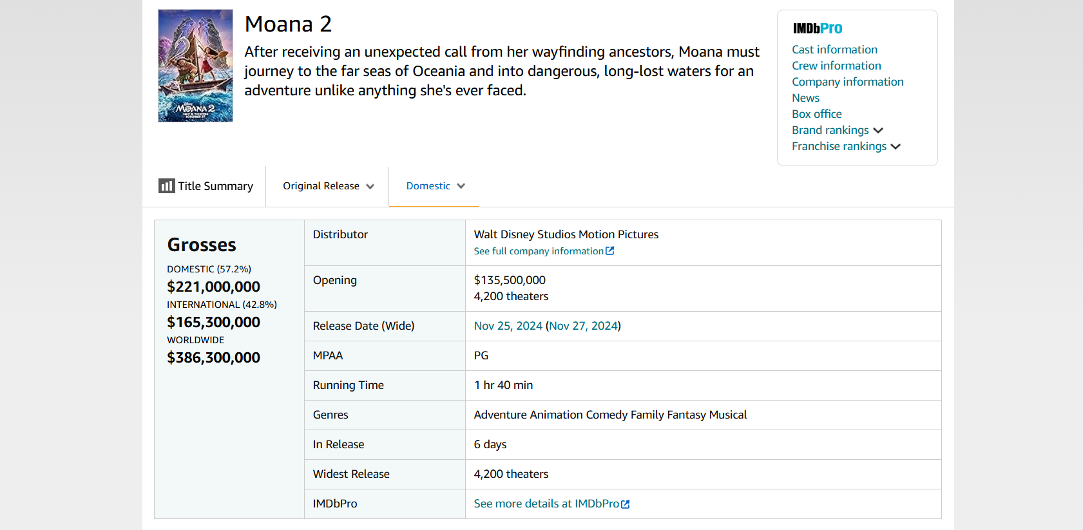This screenshot has width=1083, height=530.
Task: Click the Nov 27, 2024 date link
Action: [x=583, y=326]
